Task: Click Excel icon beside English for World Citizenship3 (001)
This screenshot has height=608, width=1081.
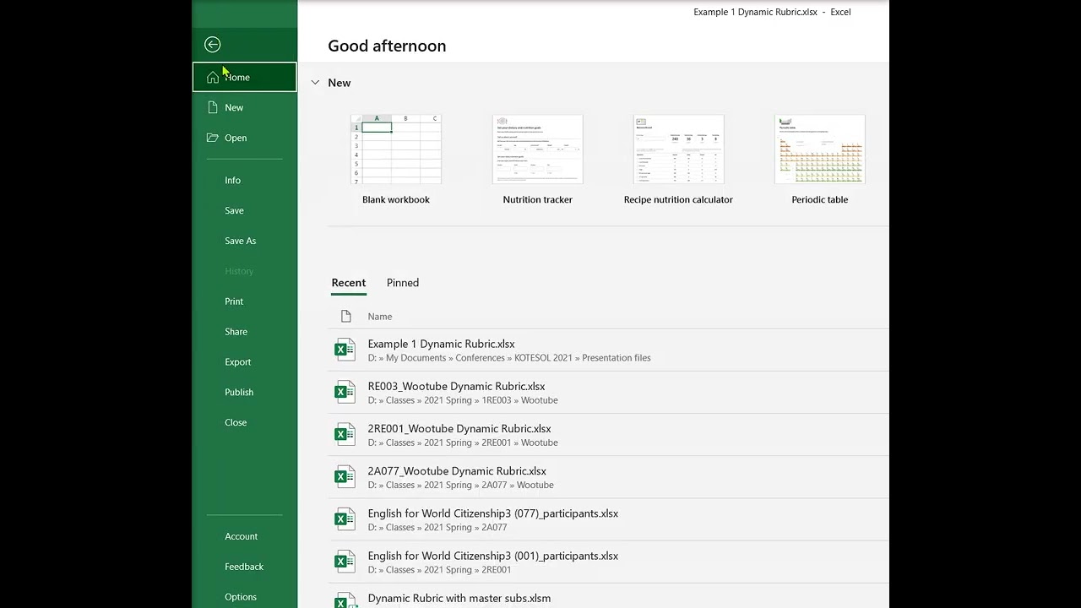Action: pos(345,561)
